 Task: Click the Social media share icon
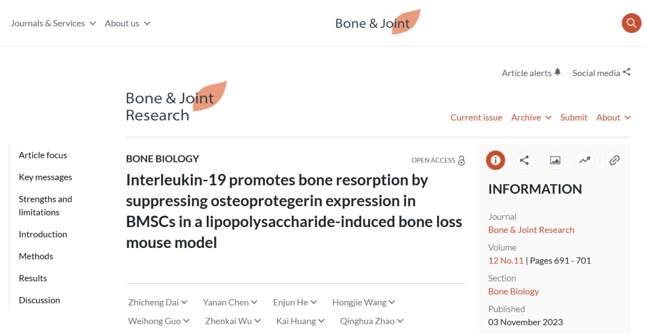click(627, 72)
